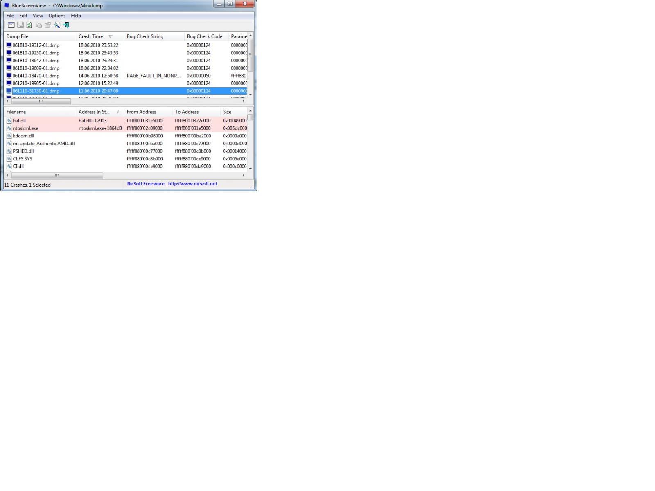Screen dimensions: 655x491
Task: Click the CI.dll file icon
Action: pyautogui.click(x=9, y=167)
